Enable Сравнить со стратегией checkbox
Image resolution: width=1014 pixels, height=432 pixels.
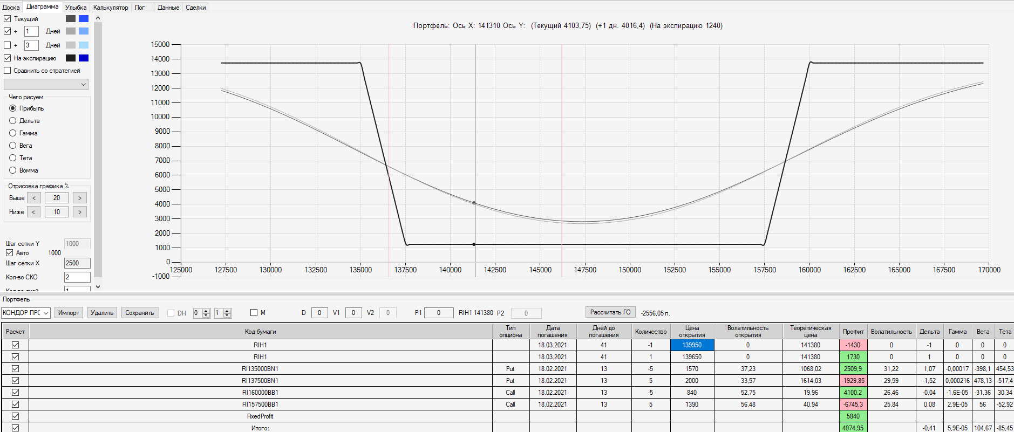coord(8,71)
